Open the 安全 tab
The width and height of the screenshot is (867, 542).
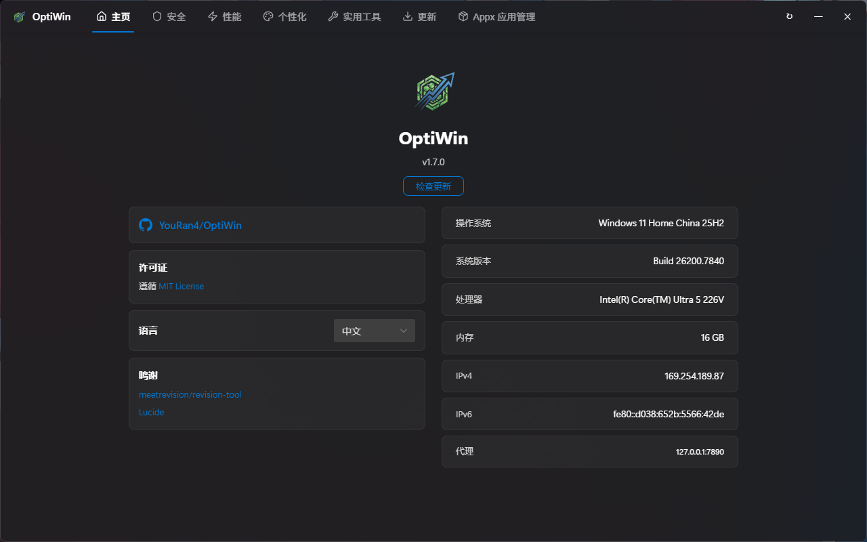169,17
